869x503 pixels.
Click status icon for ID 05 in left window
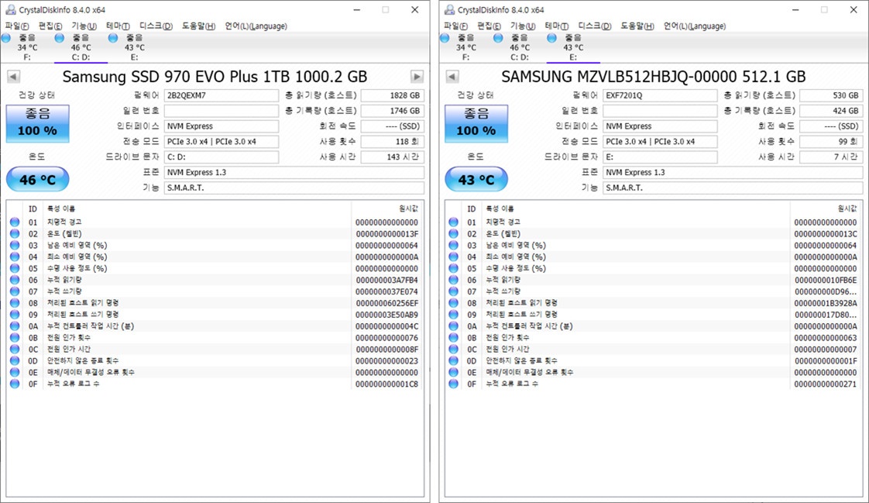pos(15,268)
